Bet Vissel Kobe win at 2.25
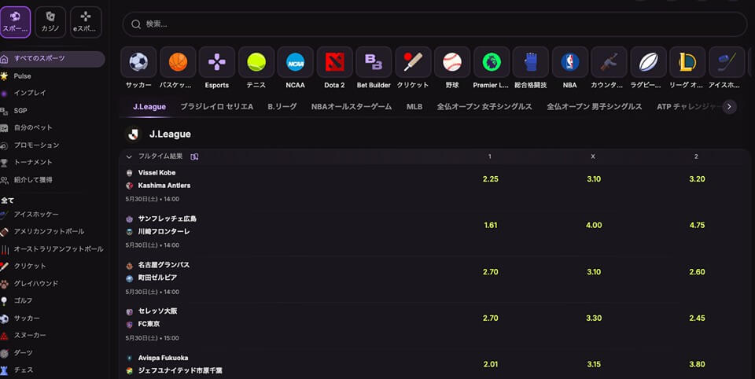The height and width of the screenshot is (379, 755). tap(490, 179)
